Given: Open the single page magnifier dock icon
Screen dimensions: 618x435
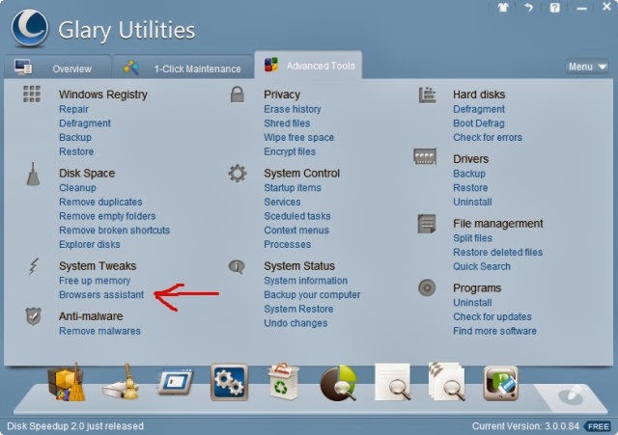Looking at the screenshot, I should click(x=393, y=382).
